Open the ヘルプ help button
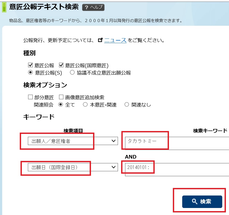The height and width of the screenshot is (215, 229). [x=93, y=7]
